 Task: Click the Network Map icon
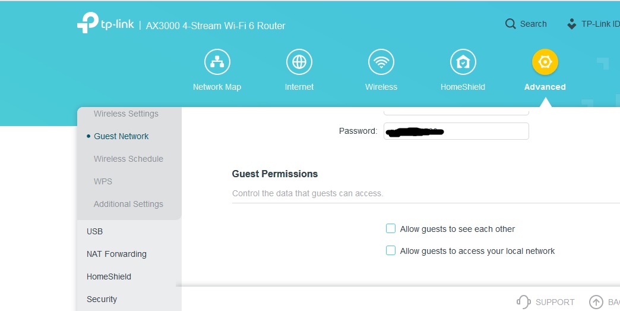pyautogui.click(x=217, y=62)
